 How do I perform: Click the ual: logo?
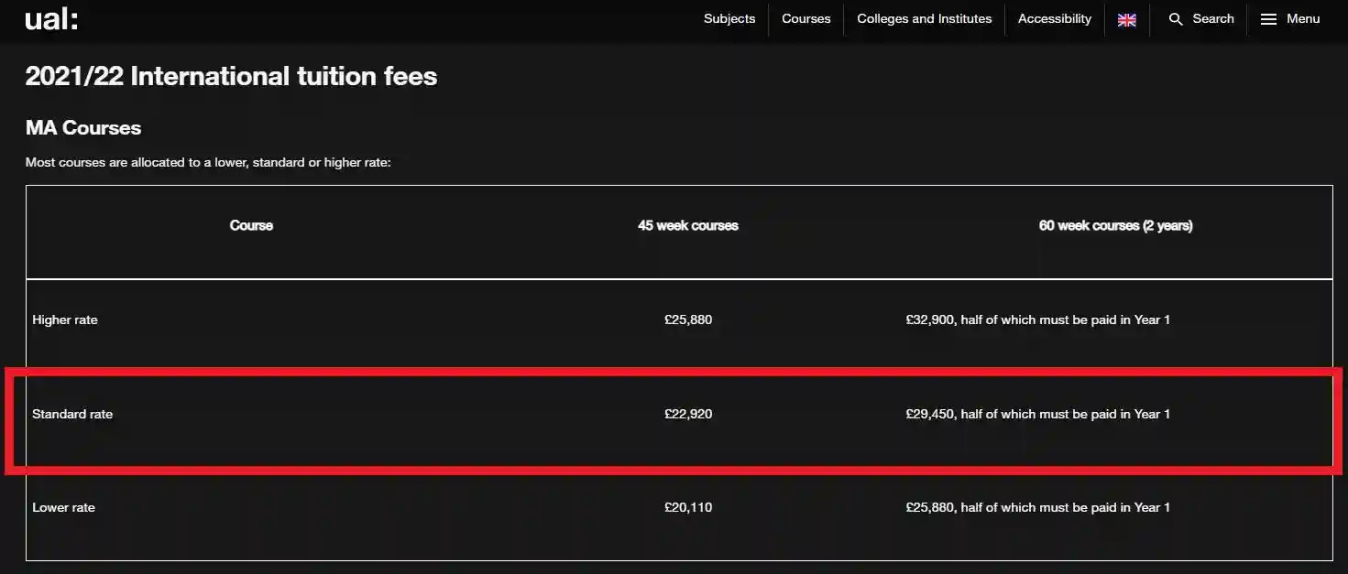(51, 19)
